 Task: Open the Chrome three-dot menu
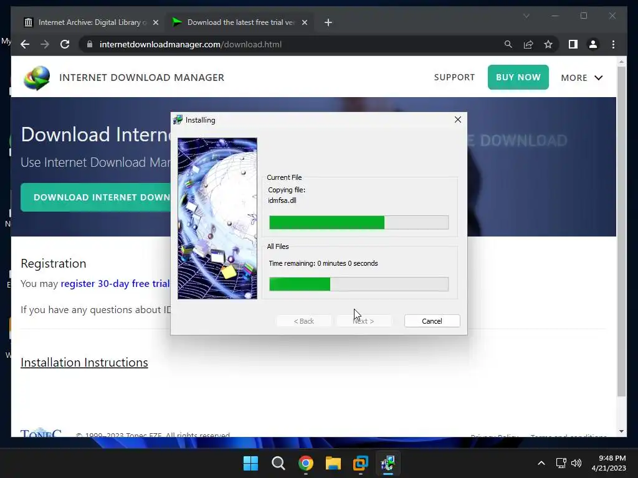(x=613, y=44)
